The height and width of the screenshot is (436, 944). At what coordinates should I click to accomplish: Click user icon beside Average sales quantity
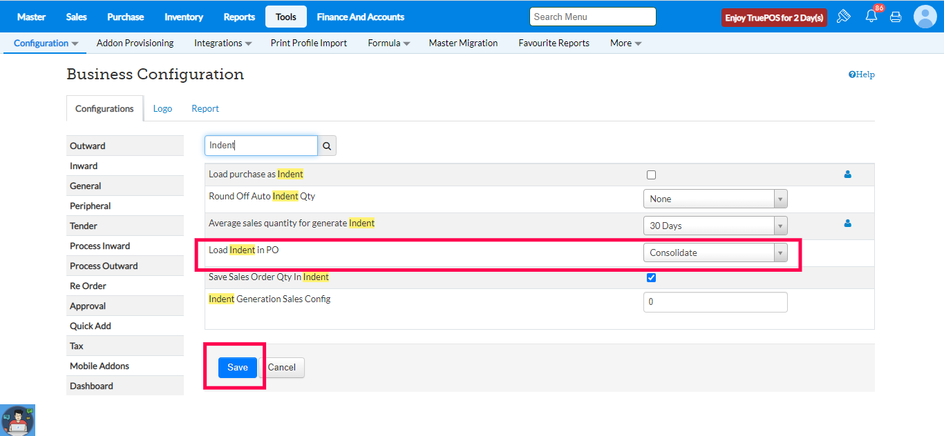tap(847, 224)
